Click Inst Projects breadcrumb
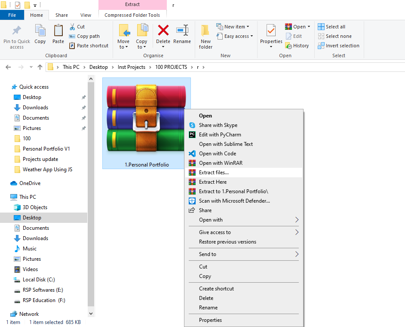The image size is (405, 327). pyautogui.click(x=132, y=67)
